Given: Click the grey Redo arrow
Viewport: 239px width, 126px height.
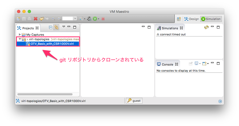Looking at the screenshot, I should coord(47,19).
